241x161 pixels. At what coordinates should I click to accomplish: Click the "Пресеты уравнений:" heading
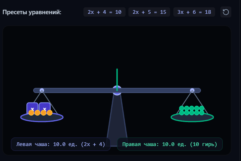(32, 12)
